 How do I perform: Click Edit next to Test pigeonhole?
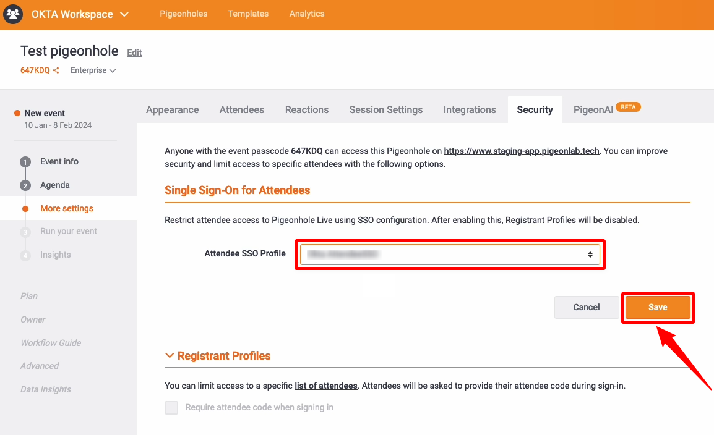(x=134, y=53)
